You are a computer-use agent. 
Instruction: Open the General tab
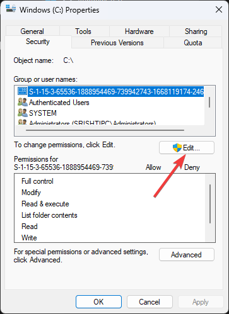(32, 31)
